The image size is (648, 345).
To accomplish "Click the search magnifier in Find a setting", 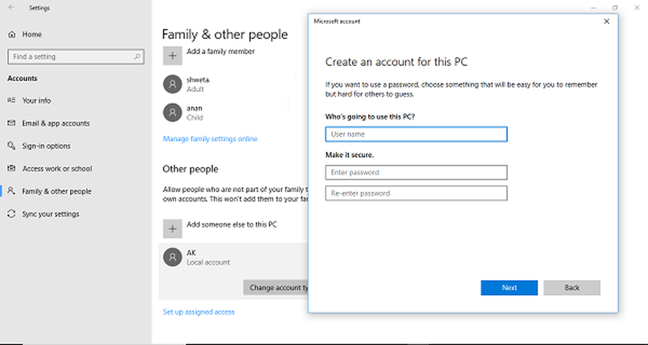I will click(x=137, y=57).
